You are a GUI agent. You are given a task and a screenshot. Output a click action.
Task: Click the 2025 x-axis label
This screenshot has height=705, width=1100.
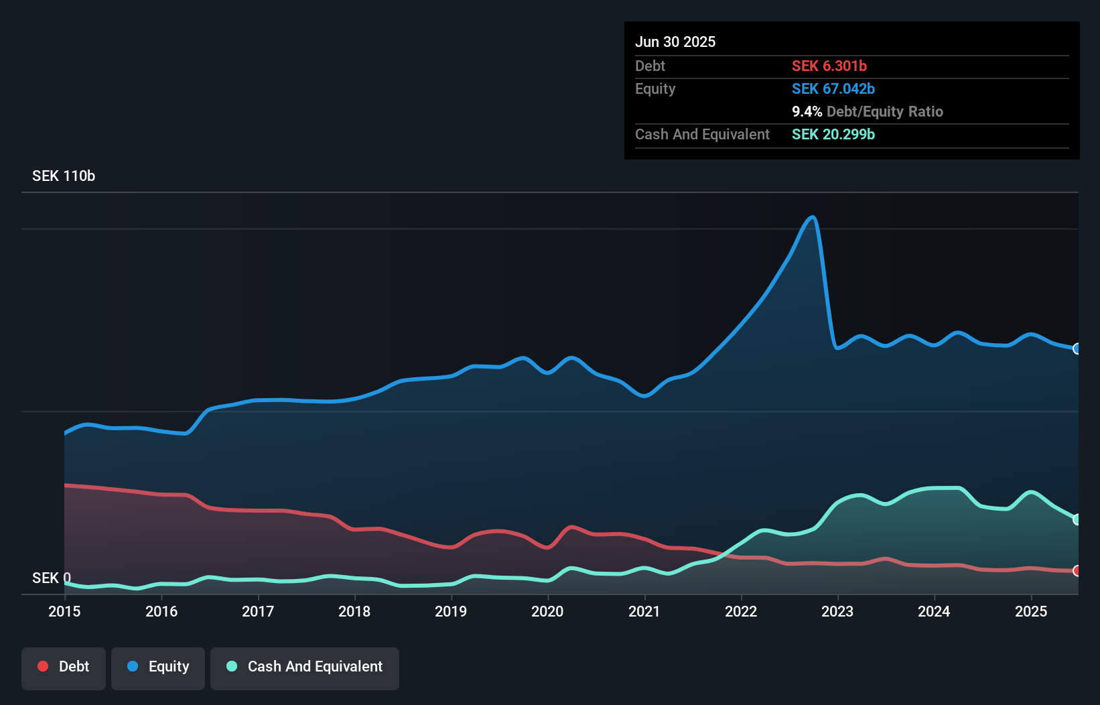1031,611
